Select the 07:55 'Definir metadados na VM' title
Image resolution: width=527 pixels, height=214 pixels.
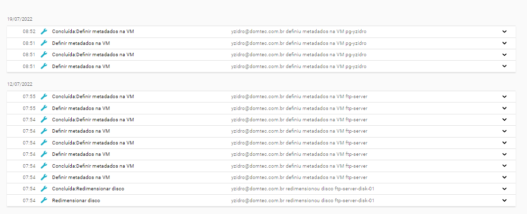(81, 108)
